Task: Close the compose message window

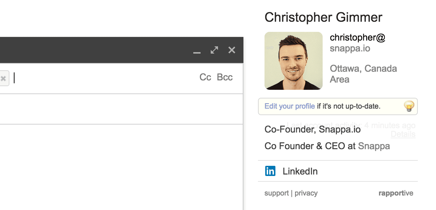Action: pyautogui.click(x=232, y=50)
